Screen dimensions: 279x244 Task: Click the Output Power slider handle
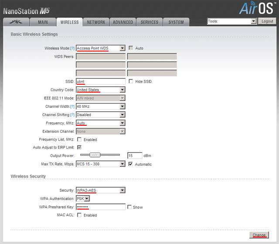point(95,155)
